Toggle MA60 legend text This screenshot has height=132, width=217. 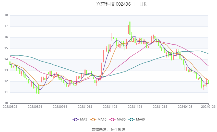click(141, 119)
